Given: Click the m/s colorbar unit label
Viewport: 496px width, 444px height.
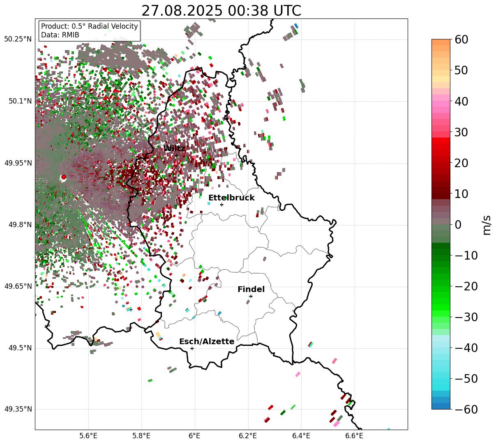Looking at the screenshot, I should coord(487,224).
